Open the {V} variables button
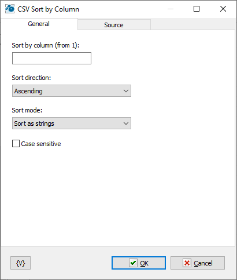The height and width of the screenshot is (280, 237). click(x=20, y=263)
